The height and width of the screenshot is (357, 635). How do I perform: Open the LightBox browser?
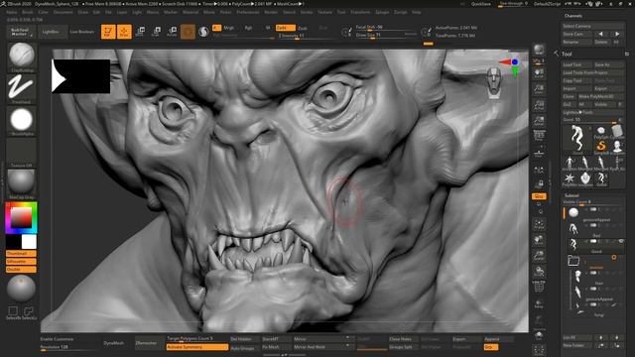tap(52, 32)
